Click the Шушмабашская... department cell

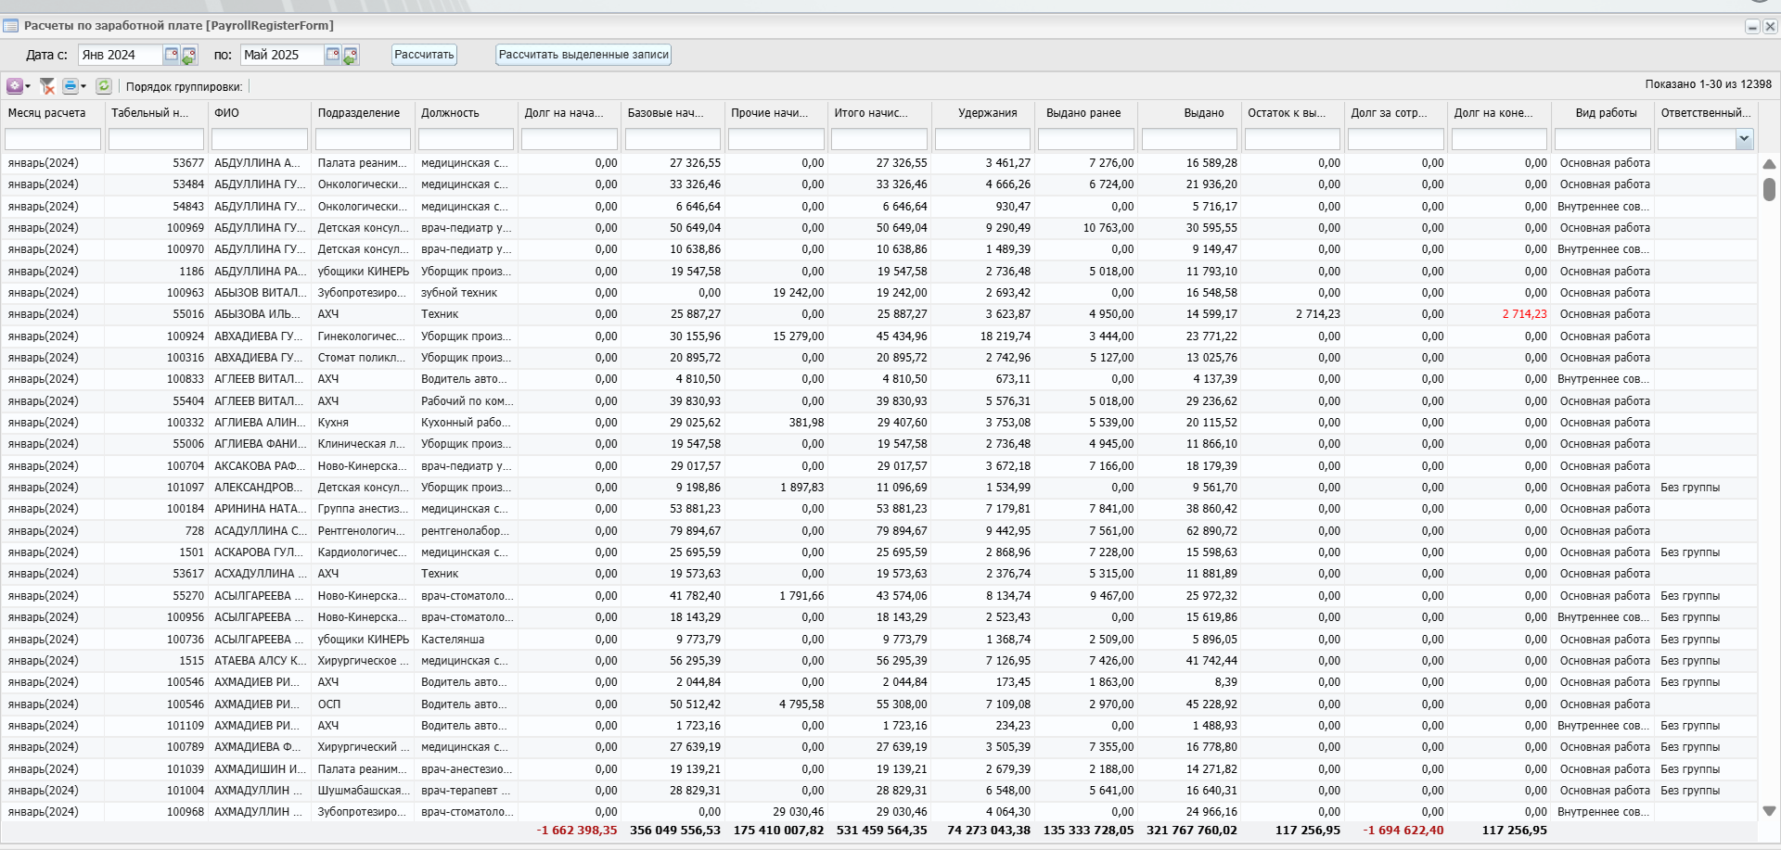tap(363, 791)
